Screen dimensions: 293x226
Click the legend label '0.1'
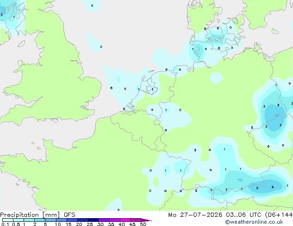(x=5, y=224)
